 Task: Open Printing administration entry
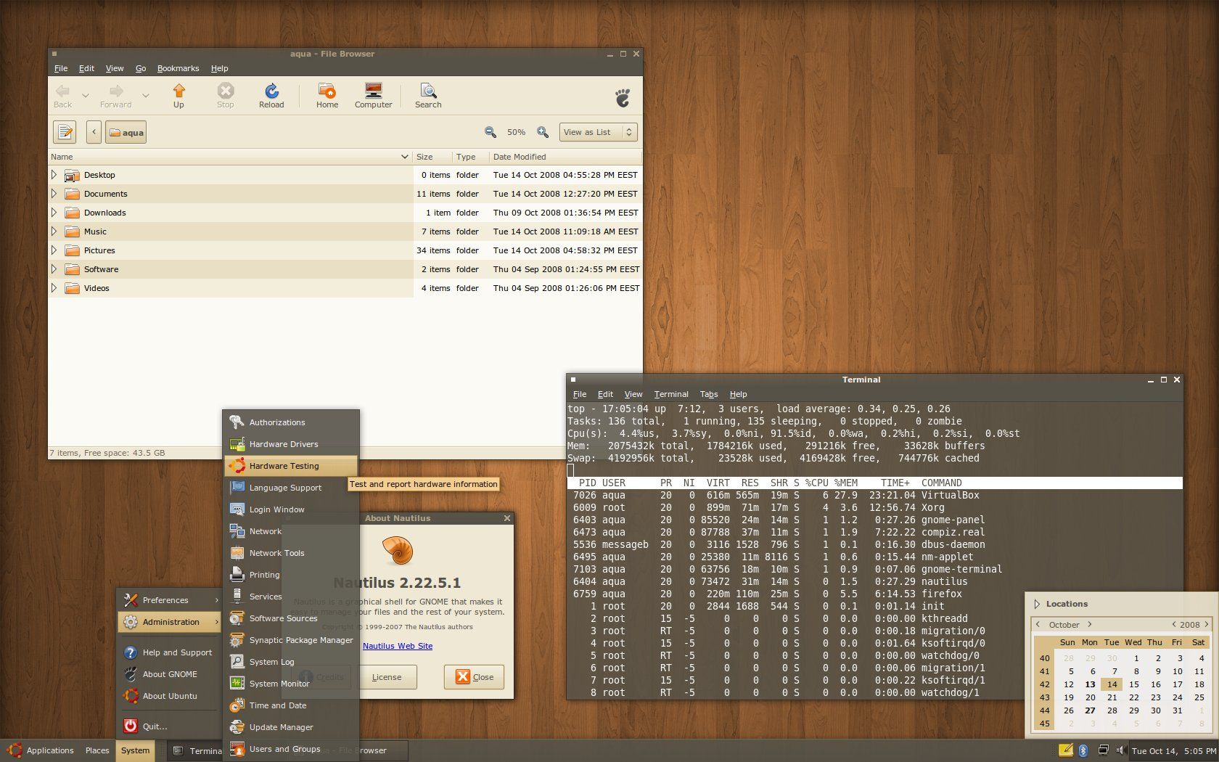291,575
